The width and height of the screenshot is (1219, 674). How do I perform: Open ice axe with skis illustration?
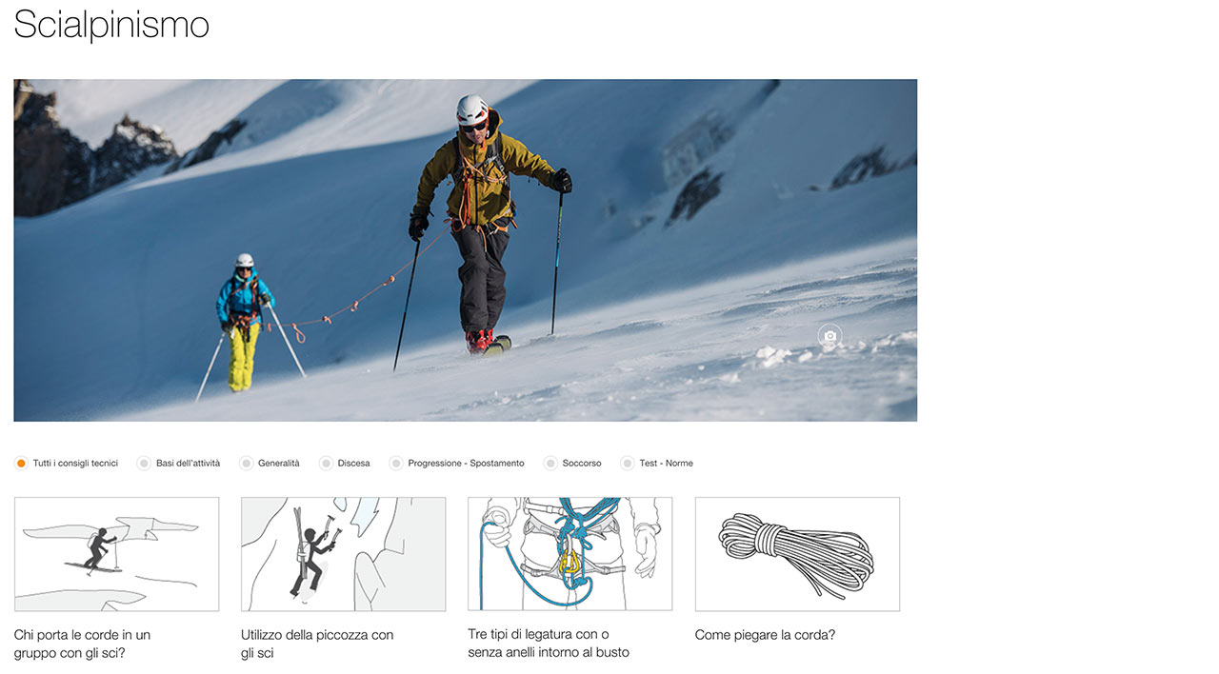point(343,554)
